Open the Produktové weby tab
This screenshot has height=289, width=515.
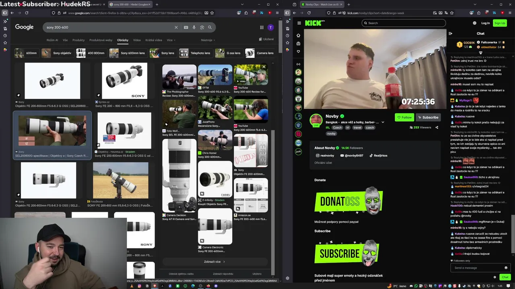point(101,40)
